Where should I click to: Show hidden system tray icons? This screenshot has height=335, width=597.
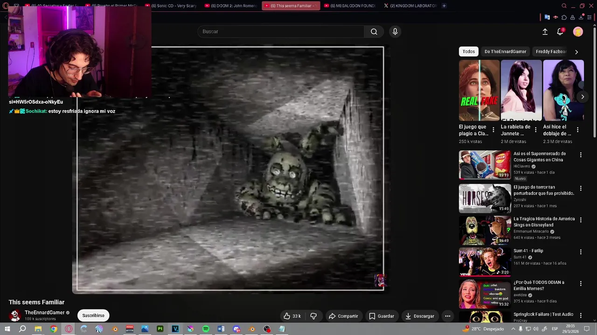512,329
